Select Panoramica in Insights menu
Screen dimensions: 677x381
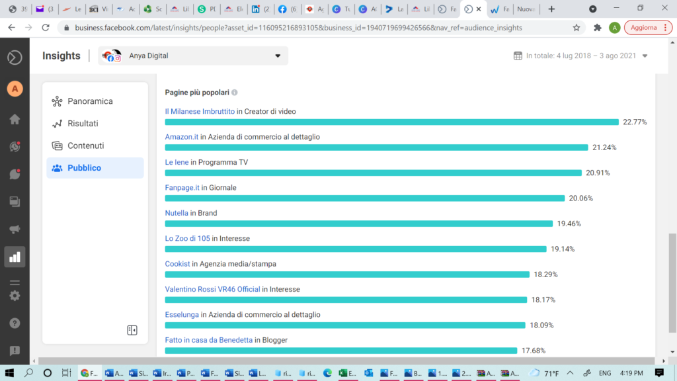click(x=95, y=101)
